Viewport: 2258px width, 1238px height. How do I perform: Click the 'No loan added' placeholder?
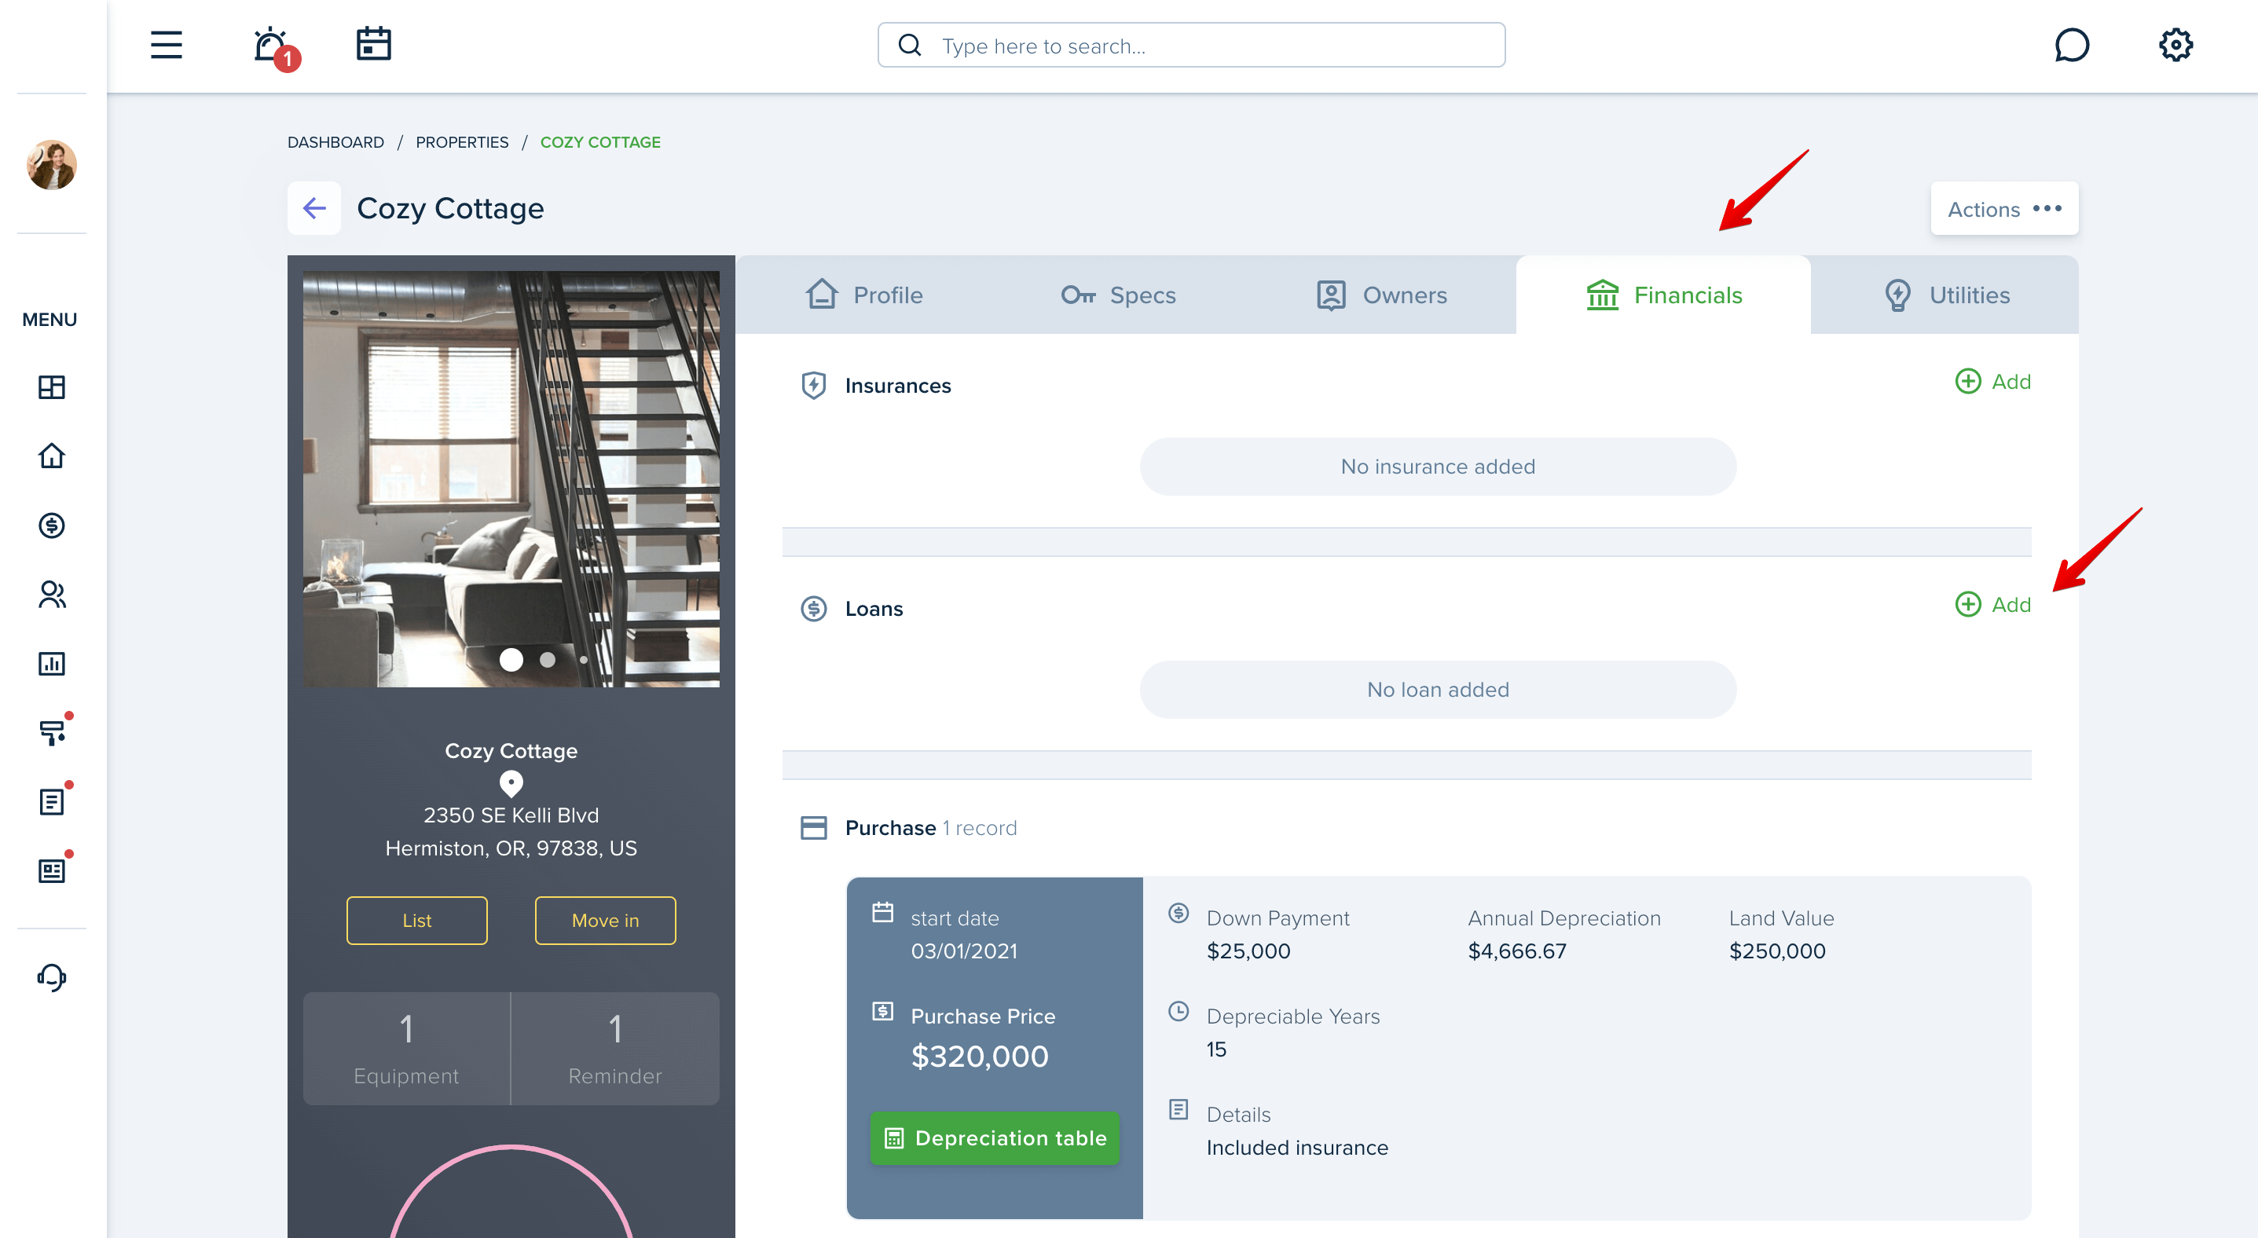click(x=1438, y=690)
